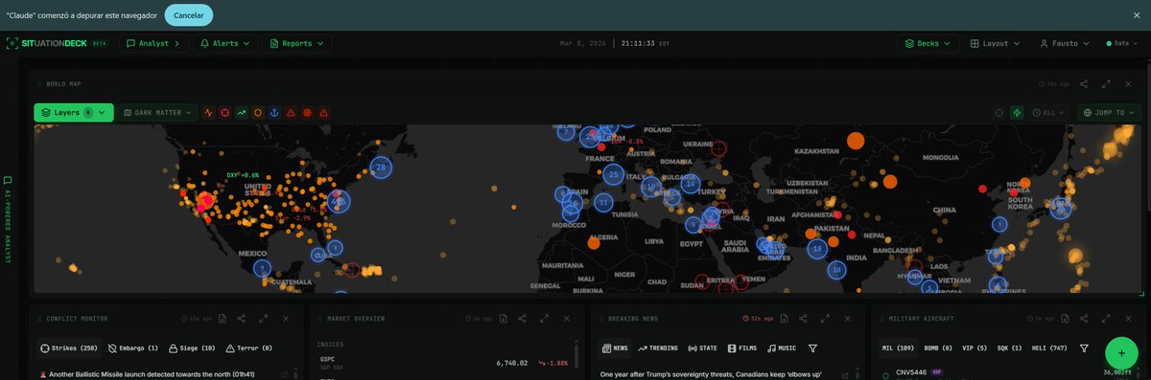Export Market Overview document icon
Image resolution: width=1151 pixels, height=380 pixels.
pyautogui.click(x=503, y=318)
